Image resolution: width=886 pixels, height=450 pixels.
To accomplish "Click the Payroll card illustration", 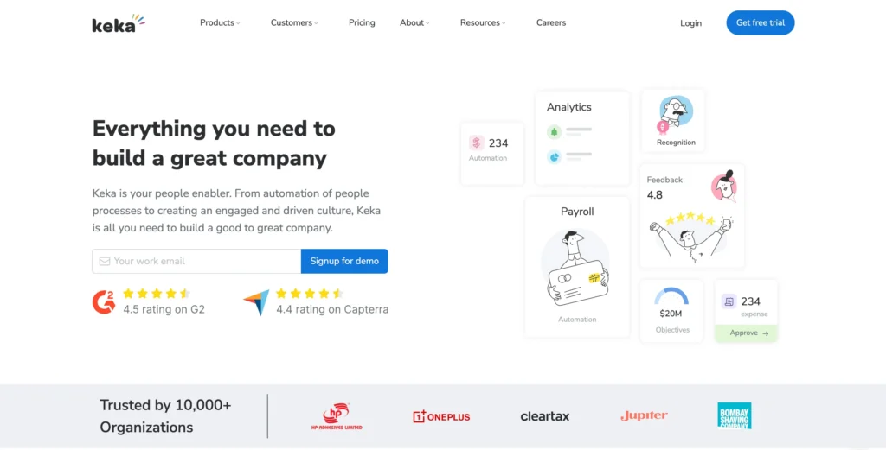I will (575, 269).
